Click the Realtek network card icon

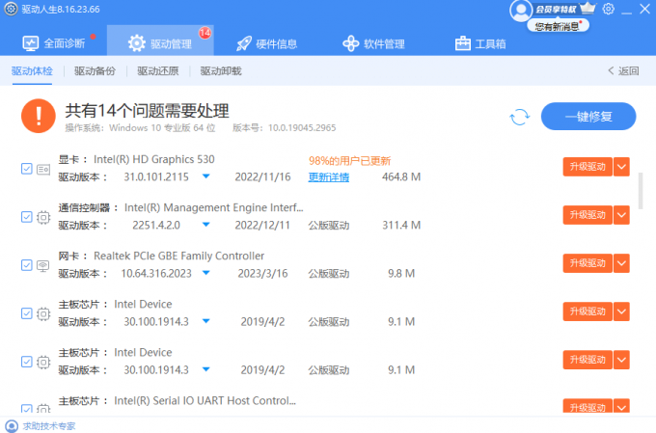click(43, 265)
